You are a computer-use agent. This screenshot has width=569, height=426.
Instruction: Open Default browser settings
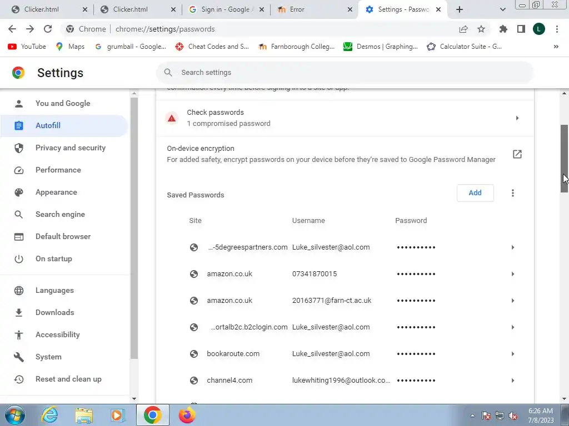tap(64, 236)
